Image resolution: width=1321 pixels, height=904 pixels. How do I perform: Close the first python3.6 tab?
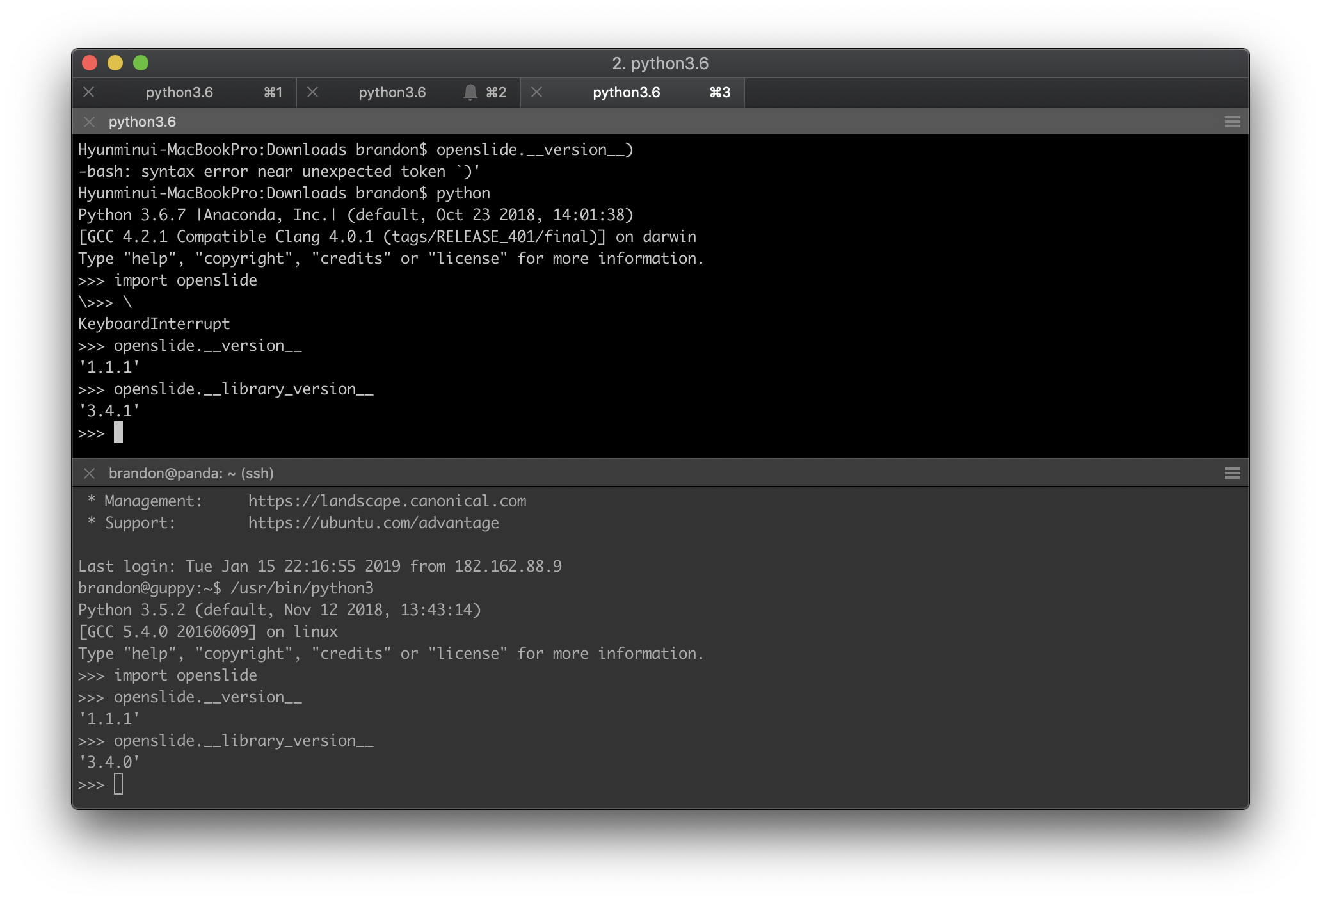click(89, 92)
